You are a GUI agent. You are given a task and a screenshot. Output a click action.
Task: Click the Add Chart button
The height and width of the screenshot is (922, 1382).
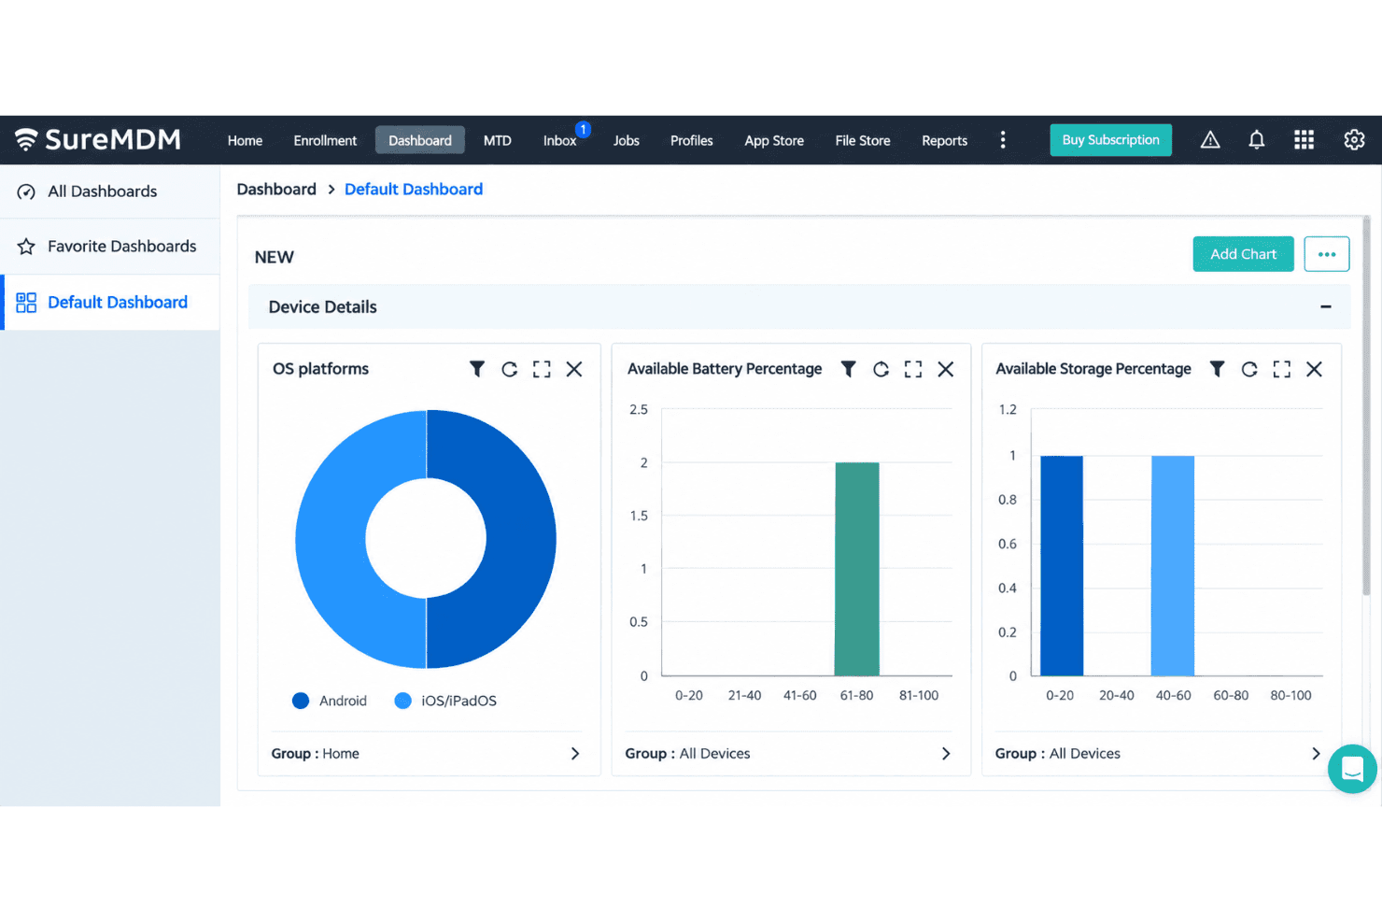point(1243,254)
